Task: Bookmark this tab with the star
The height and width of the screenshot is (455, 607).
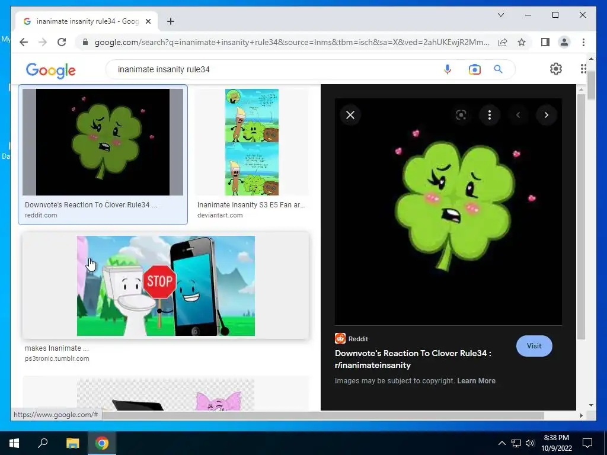Action: click(x=522, y=42)
